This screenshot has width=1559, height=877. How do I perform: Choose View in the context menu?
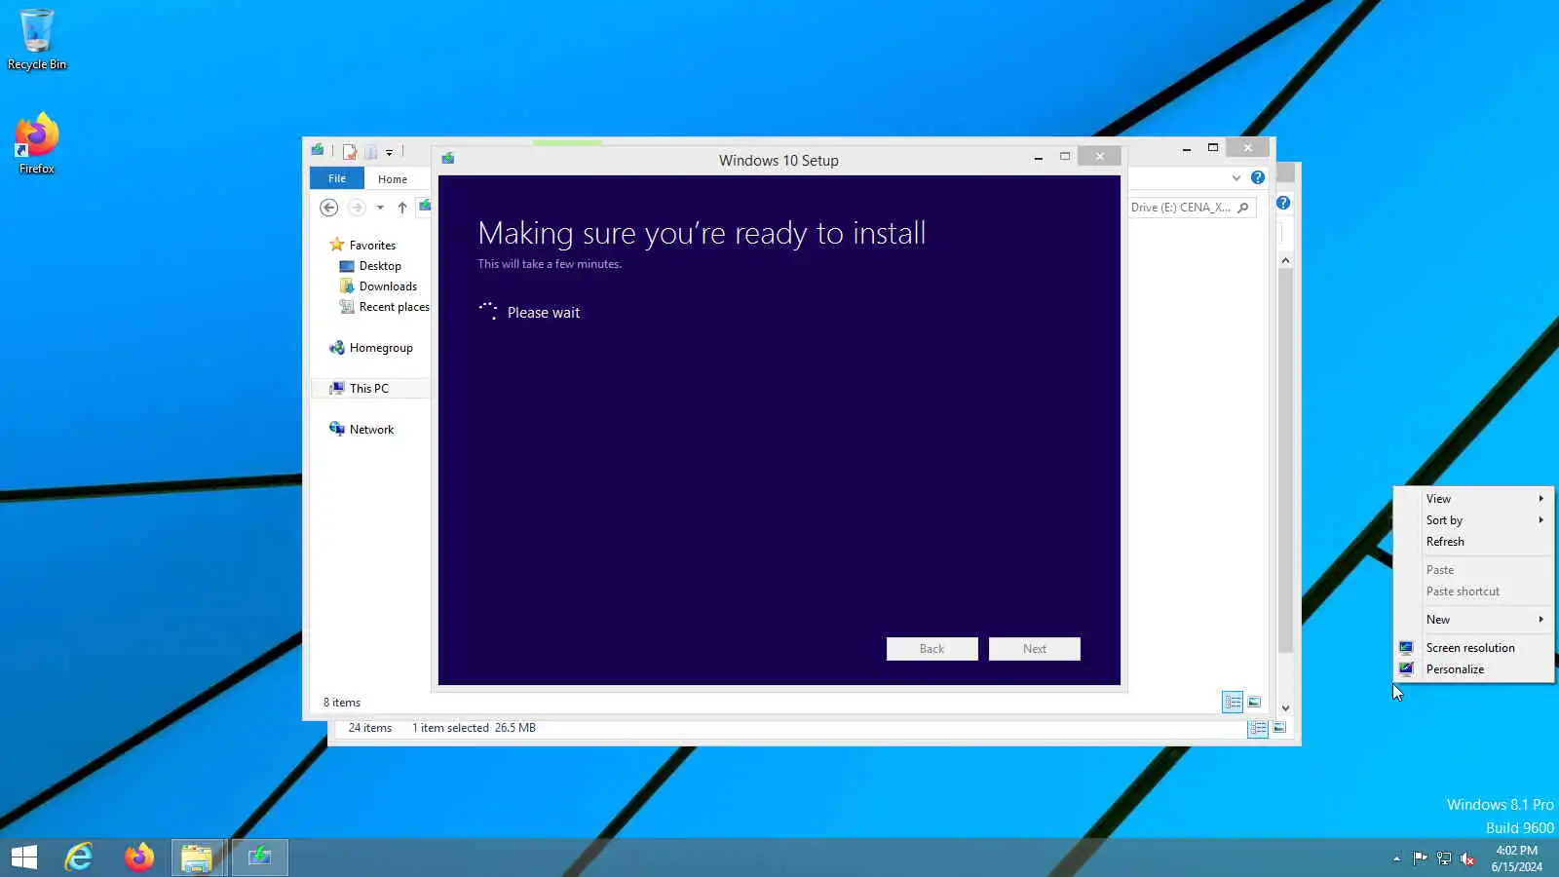pyautogui.click(x=1473, y=498)
